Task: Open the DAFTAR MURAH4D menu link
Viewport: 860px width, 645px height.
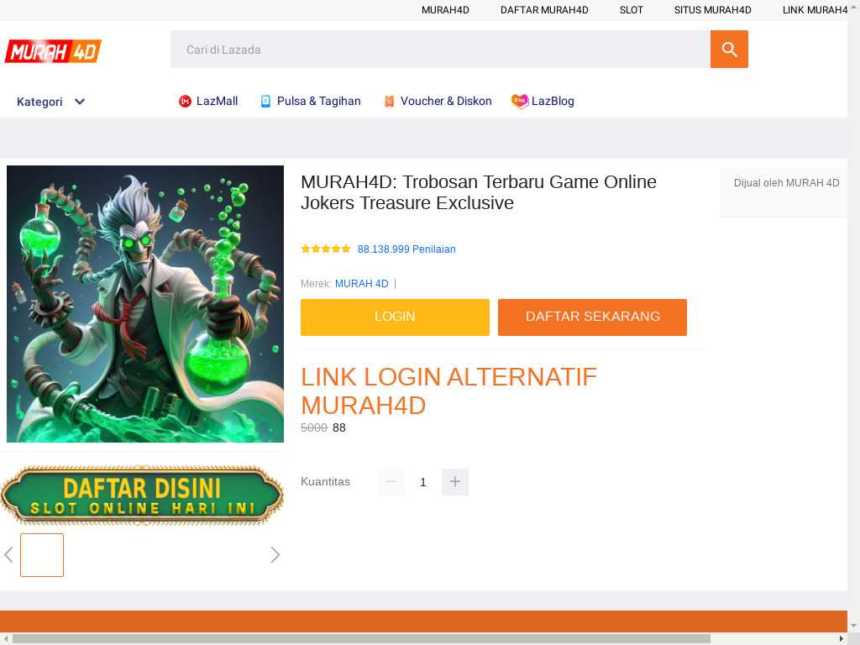Action: 544,10
